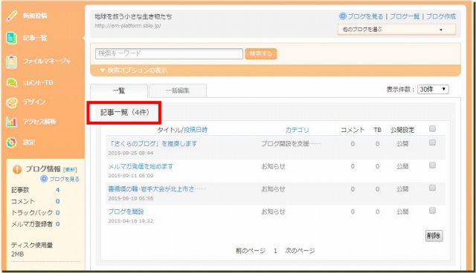The height and width of the screenshot is (273, 476).
Task: Click the ディスク使用量 2MB value
Action: (17, 254)
